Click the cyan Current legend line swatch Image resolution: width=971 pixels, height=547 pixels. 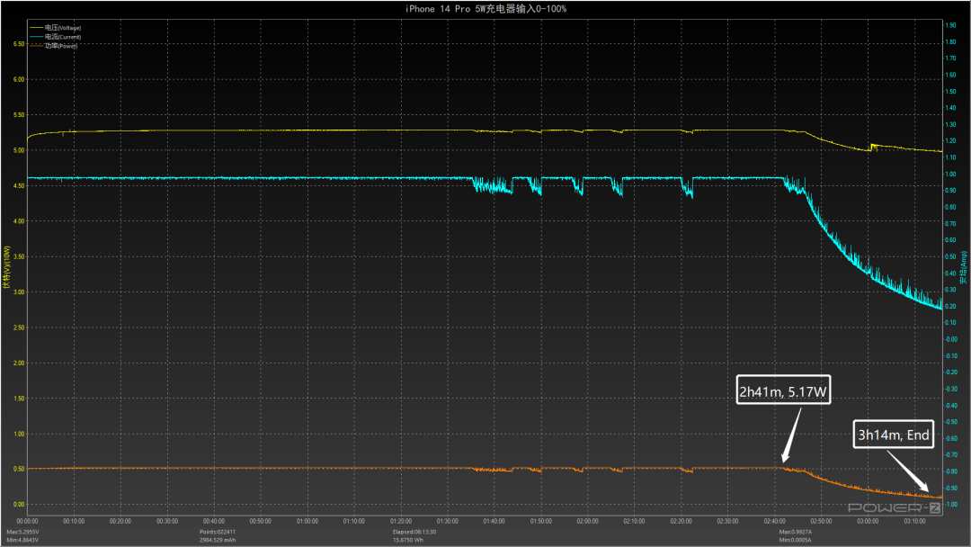(x=36, y=37)
